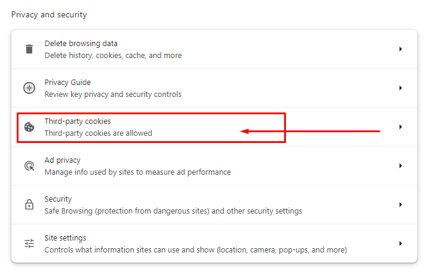Click the "Third-party cookies are allowed" status text
This screenshot has width=431, height=274.
click(98, 133)
